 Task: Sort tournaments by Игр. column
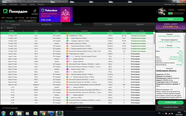tap(124, 31)
